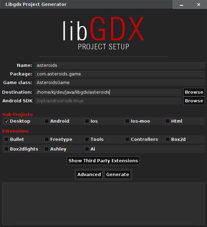Click into the Game class field
This screenshot has height=227, width=207.
coord(120,83)
